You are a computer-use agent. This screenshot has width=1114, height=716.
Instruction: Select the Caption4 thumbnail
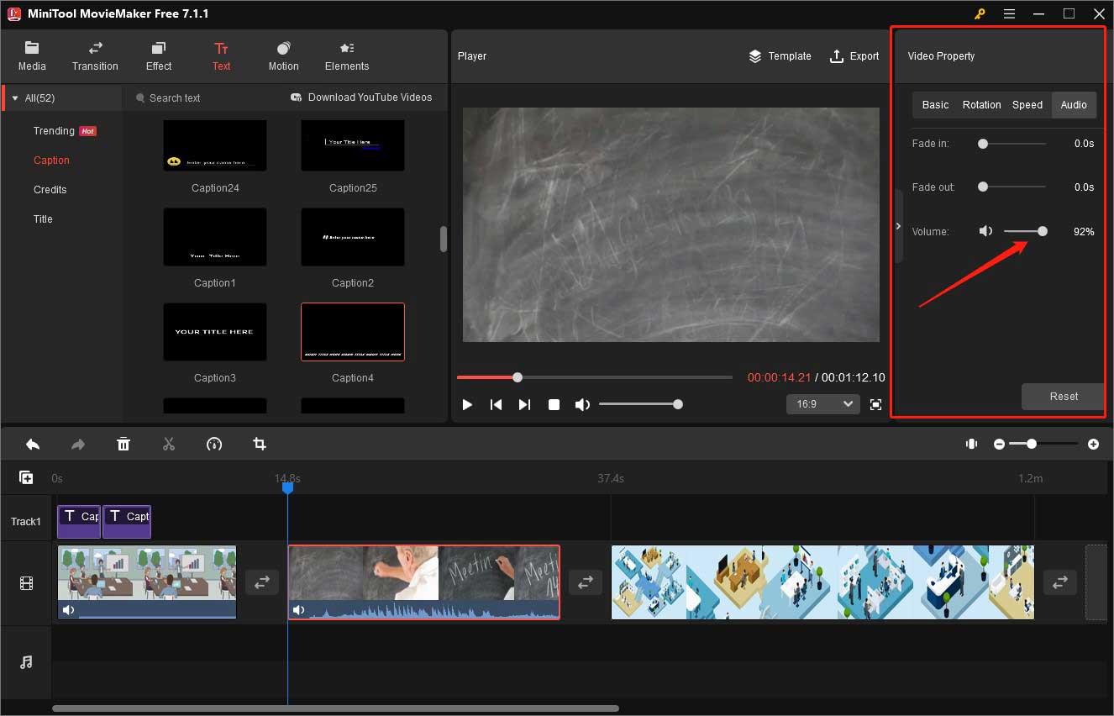352,331
